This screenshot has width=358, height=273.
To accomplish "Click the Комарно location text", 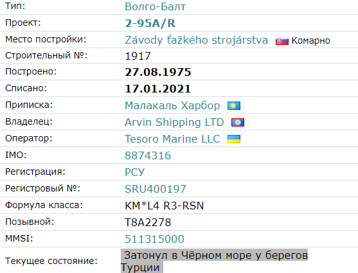I will pos(310,40).
